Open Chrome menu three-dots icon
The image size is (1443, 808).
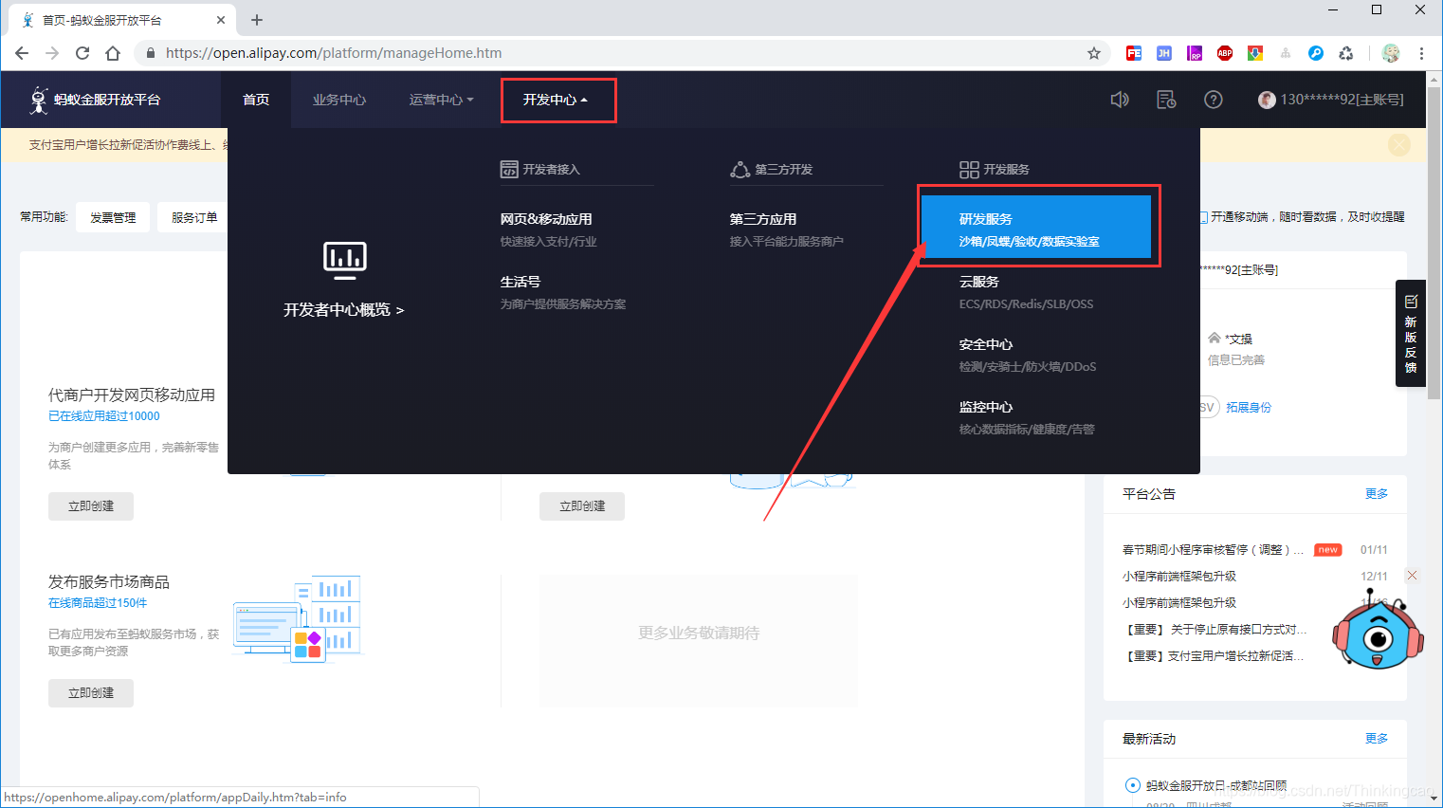(x=1421, y=53)
